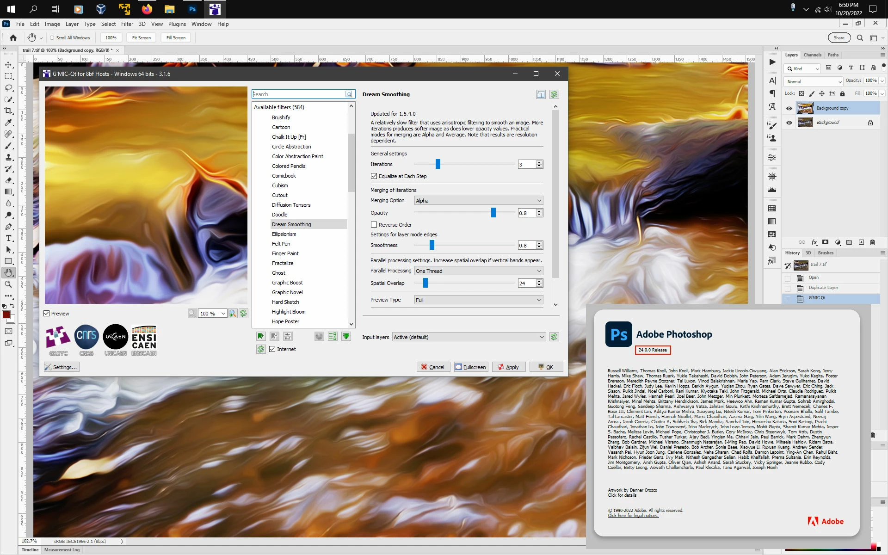The image size is (888, 555).
Task: Click the search magnifier in options bar
Action: 860,38
